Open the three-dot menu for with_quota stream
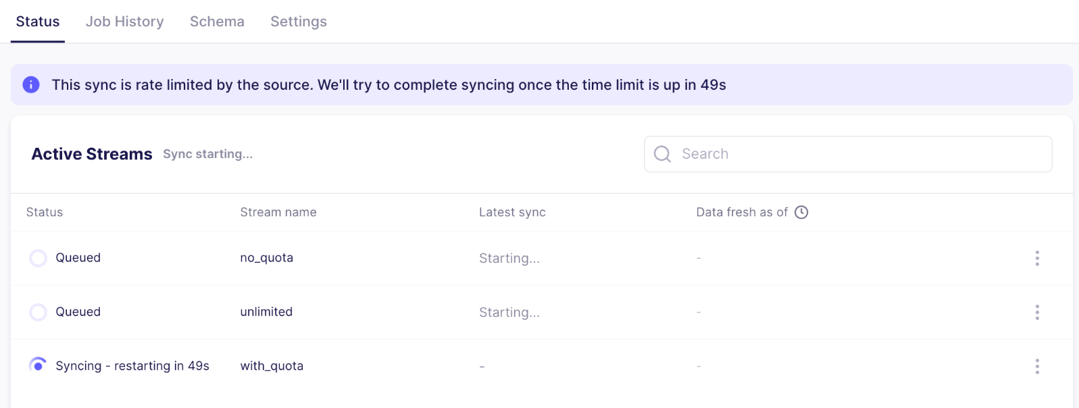The image size is (1079, 408). click(x=1036, y=366)
